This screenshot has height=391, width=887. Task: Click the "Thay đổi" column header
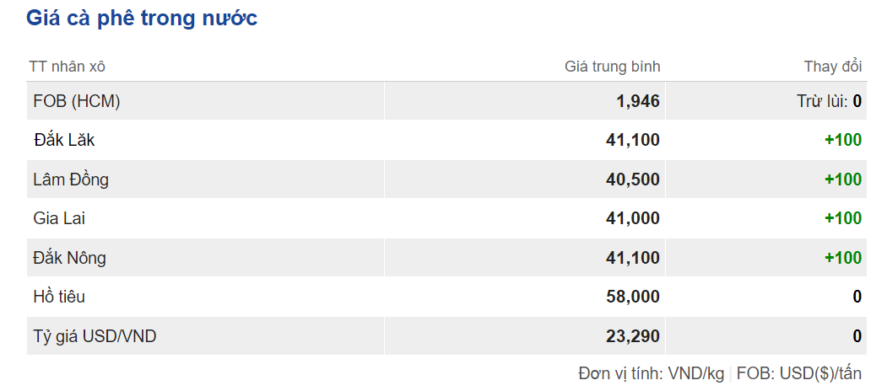(x=833, y=67)
